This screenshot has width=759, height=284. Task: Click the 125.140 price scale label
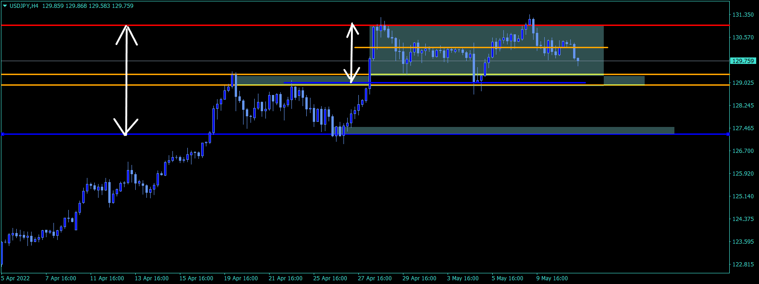pos(743,196)
